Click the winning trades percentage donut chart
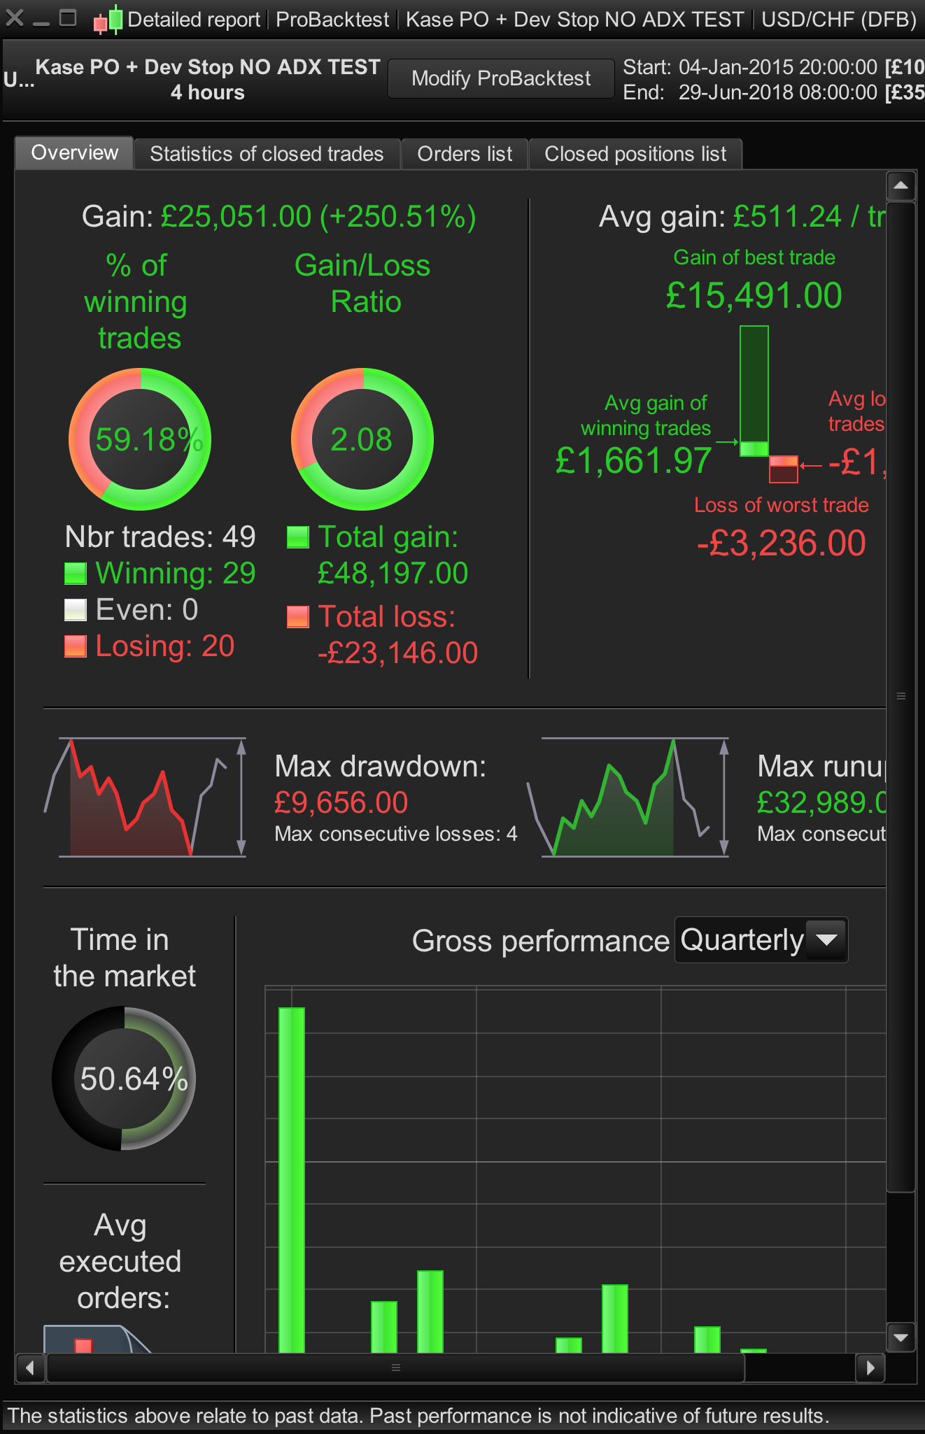Viewport: 925px width, 1434px height. point(140,439)
